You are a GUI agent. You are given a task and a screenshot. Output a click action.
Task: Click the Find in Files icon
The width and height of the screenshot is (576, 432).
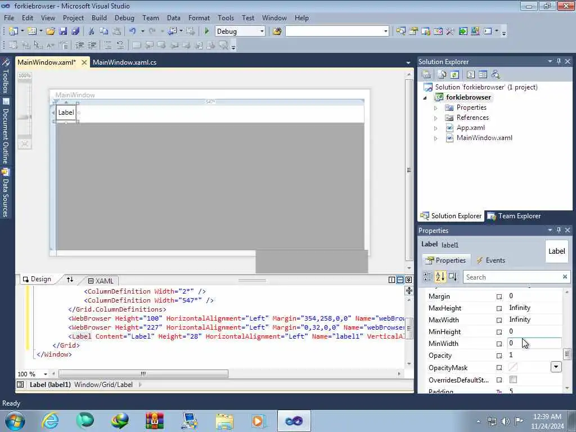277,31
